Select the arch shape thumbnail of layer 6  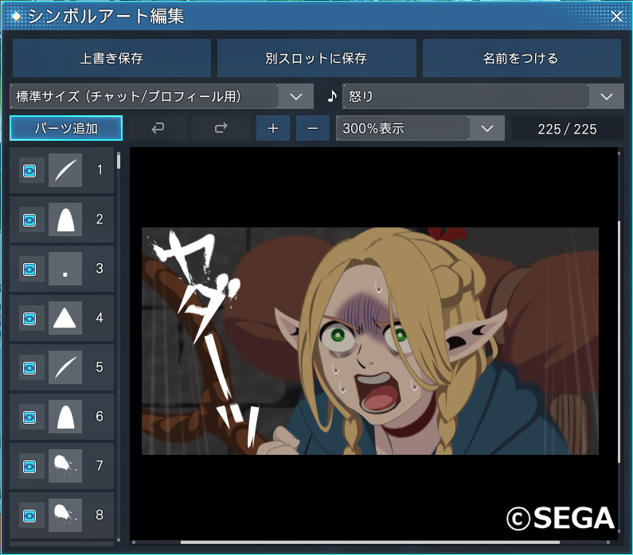pos(65,417)
